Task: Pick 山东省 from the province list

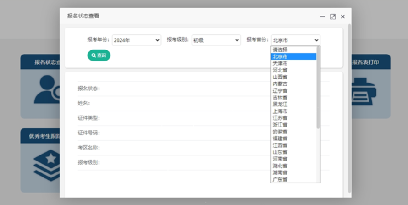Action: (x=280, y=152)
